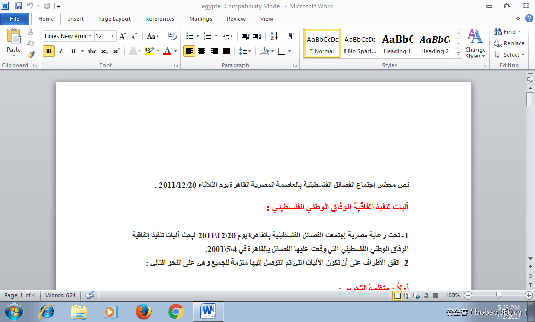Screen dimensions: 535x322
Task: Toggle Italic formatting
Action: tap(61, 51)
